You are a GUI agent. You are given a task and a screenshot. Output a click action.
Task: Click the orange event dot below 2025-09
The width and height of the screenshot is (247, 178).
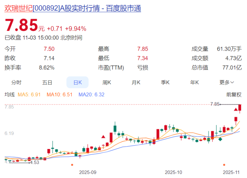click(72, 165)
